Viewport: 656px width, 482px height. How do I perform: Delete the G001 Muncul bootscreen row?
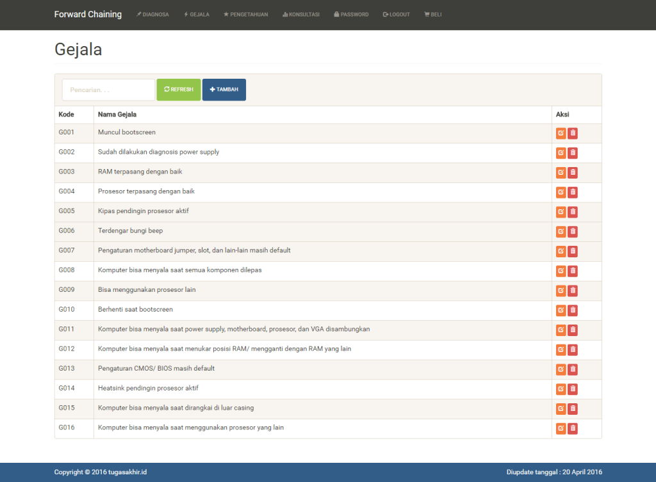tap(573, 133)
